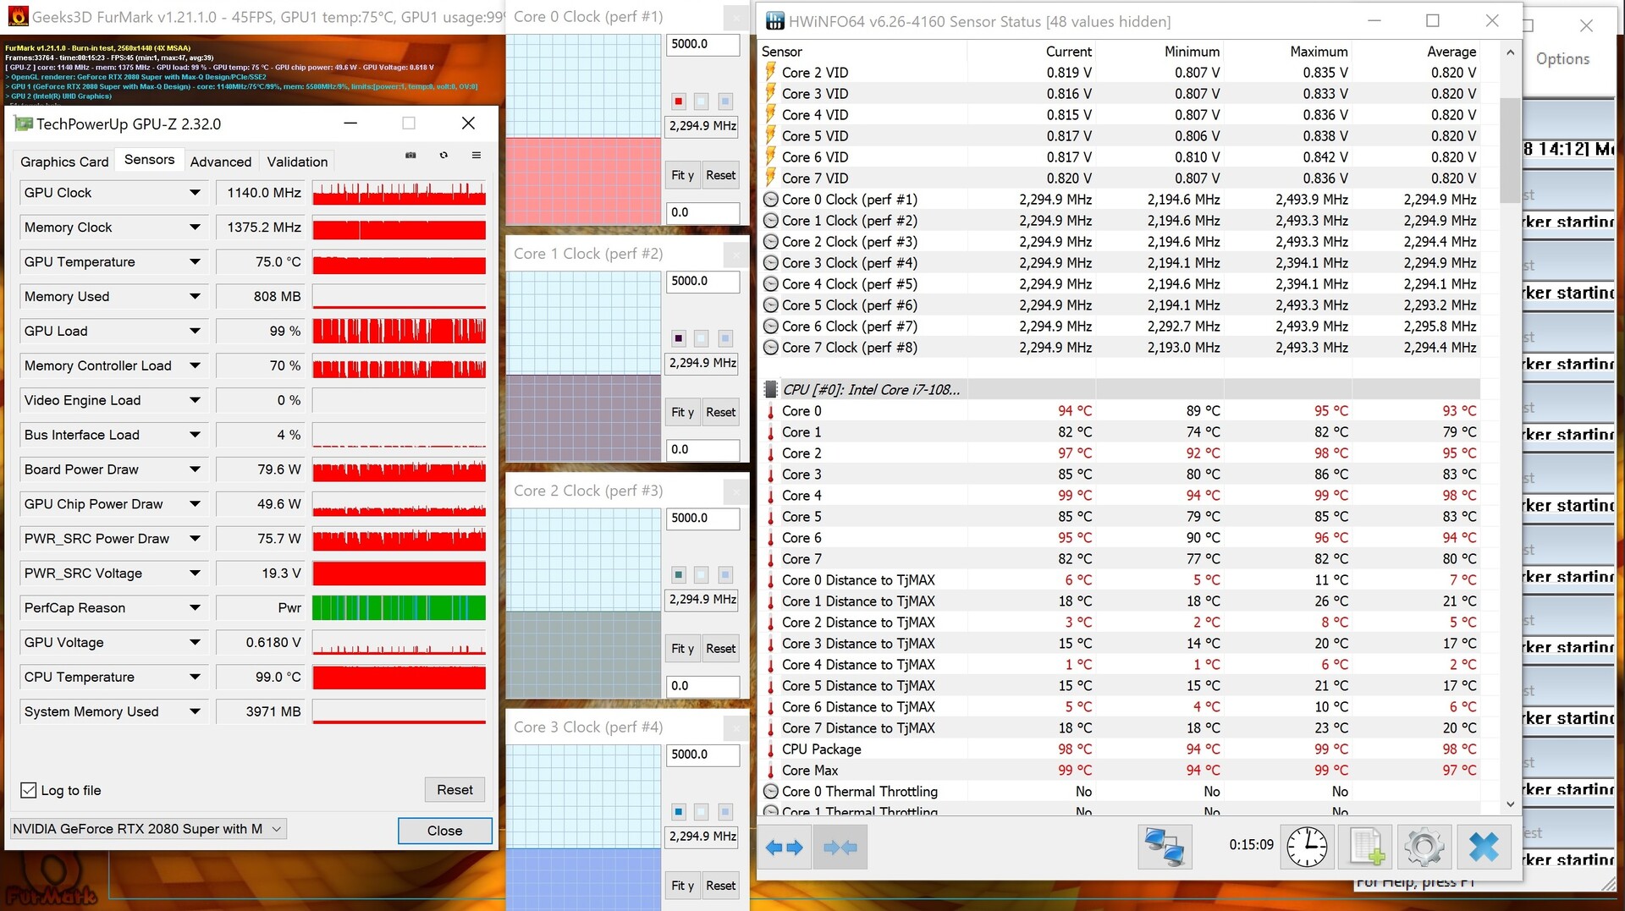Viewport: 1625px width, 911px height.
Task: Select the Core 4 Distance to TjMAX row
Action: [x=1121, y=665]
